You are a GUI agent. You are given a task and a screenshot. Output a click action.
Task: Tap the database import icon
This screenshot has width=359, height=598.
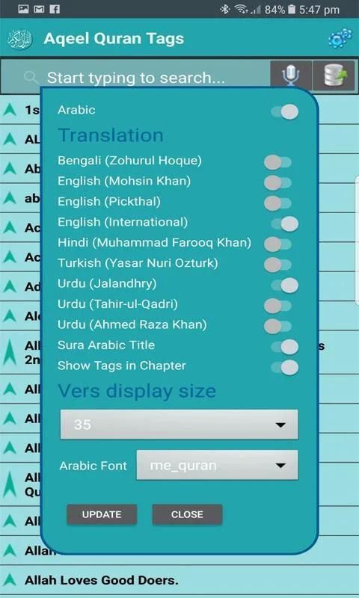[335, 75]
